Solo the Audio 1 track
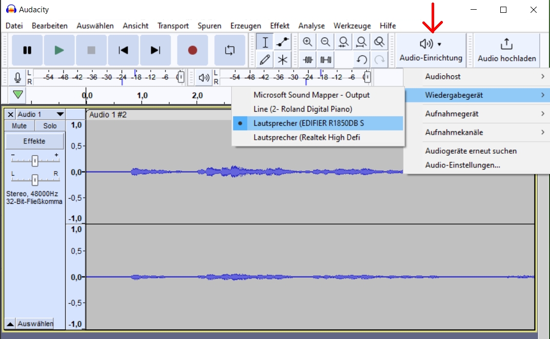 pos(50,126)
